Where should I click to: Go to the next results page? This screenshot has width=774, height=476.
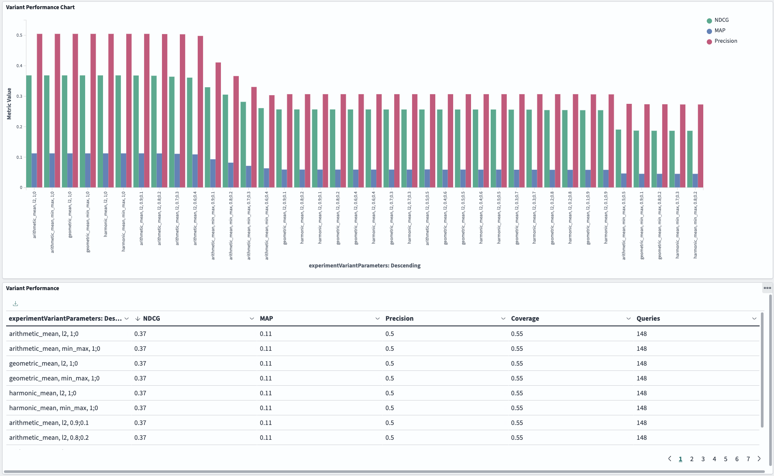(760, 459)
